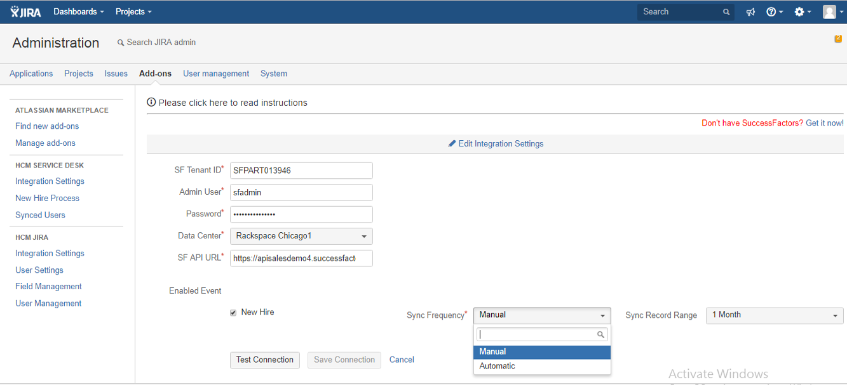Expand the Data Center dropdown

coord(301,236)
